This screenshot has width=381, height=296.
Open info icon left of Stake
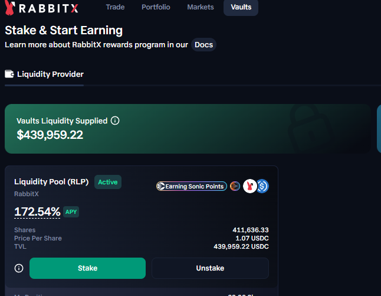(19, 268)
